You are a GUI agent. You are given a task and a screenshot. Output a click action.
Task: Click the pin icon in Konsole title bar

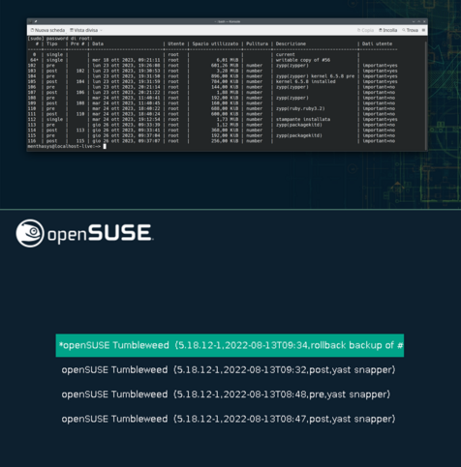(x=36, y=21)
